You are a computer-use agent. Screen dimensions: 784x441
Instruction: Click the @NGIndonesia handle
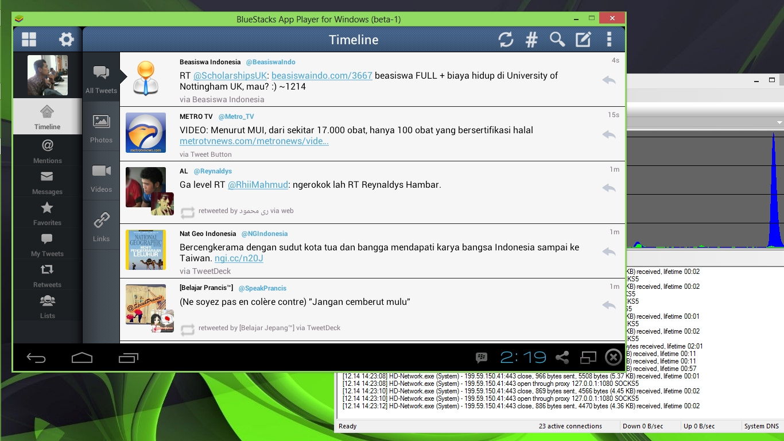pyautogui.click(x=265, y=234)
